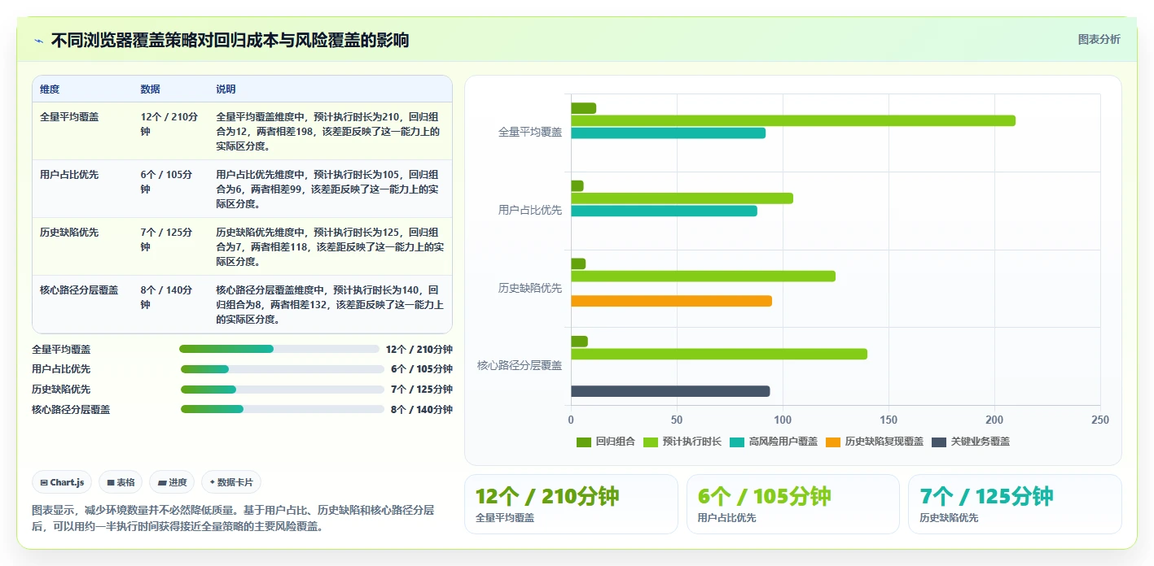Screen dimensions: 1154x566
Task: Click 用户占比优先 table row label
Action: [x=69, y=175]
